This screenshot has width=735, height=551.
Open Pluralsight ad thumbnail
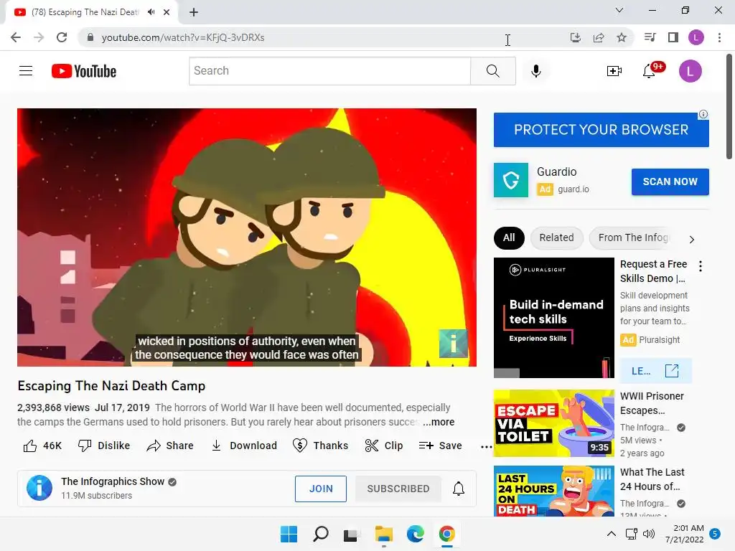click(553, 318)
